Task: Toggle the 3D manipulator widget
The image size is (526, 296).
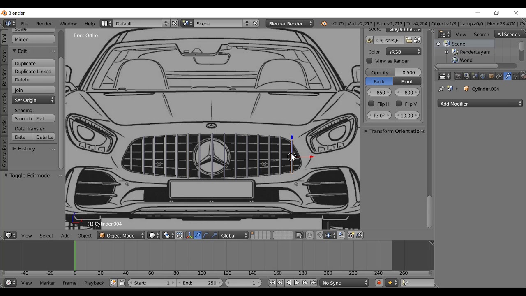Action: [x=189, y=236]
